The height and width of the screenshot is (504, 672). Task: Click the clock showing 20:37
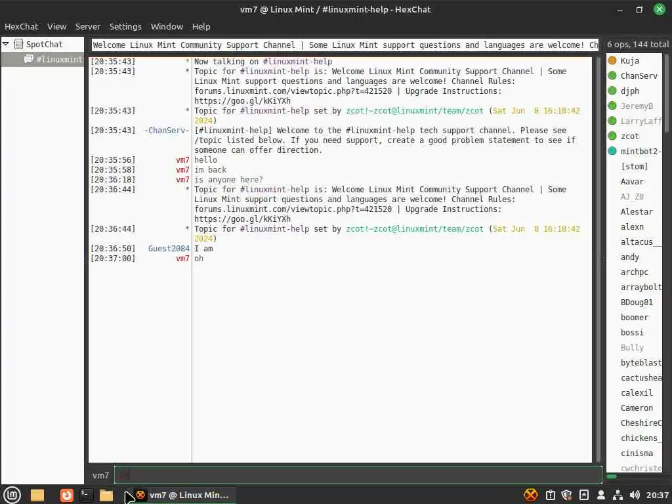658,495
